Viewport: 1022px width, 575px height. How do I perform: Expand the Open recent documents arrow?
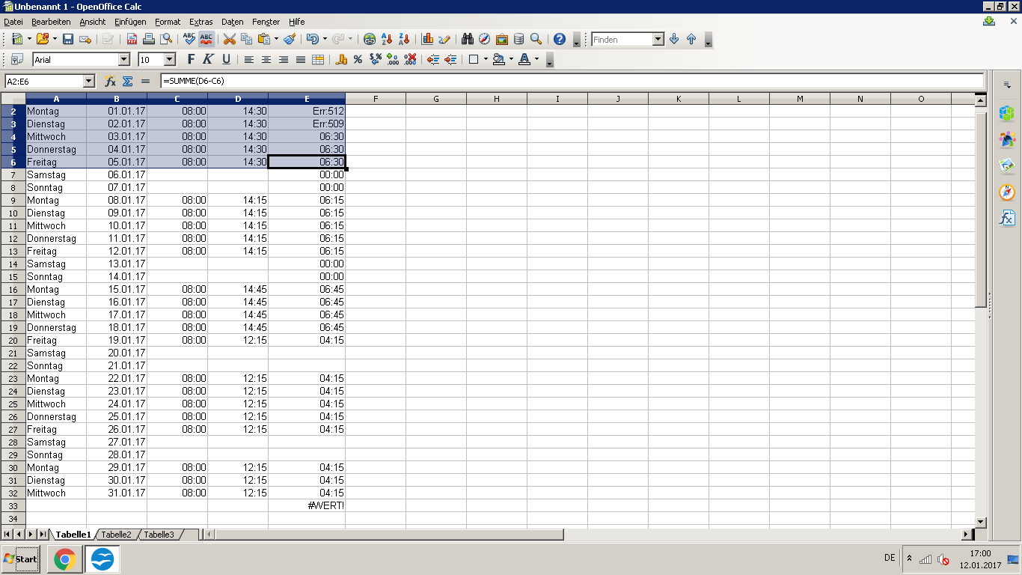point(55,39)
